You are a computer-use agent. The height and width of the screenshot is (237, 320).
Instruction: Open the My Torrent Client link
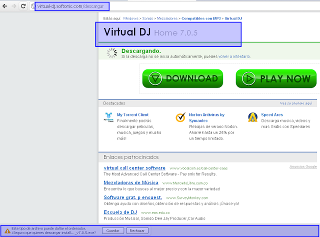(132, 114)
